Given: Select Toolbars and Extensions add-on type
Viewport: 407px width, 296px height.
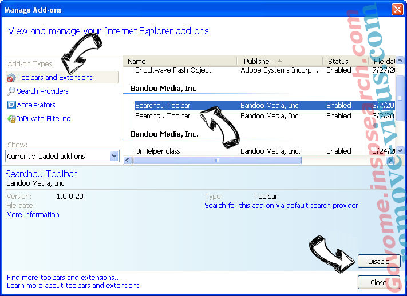Looking at the screenshot, I should tap(62, 78).
